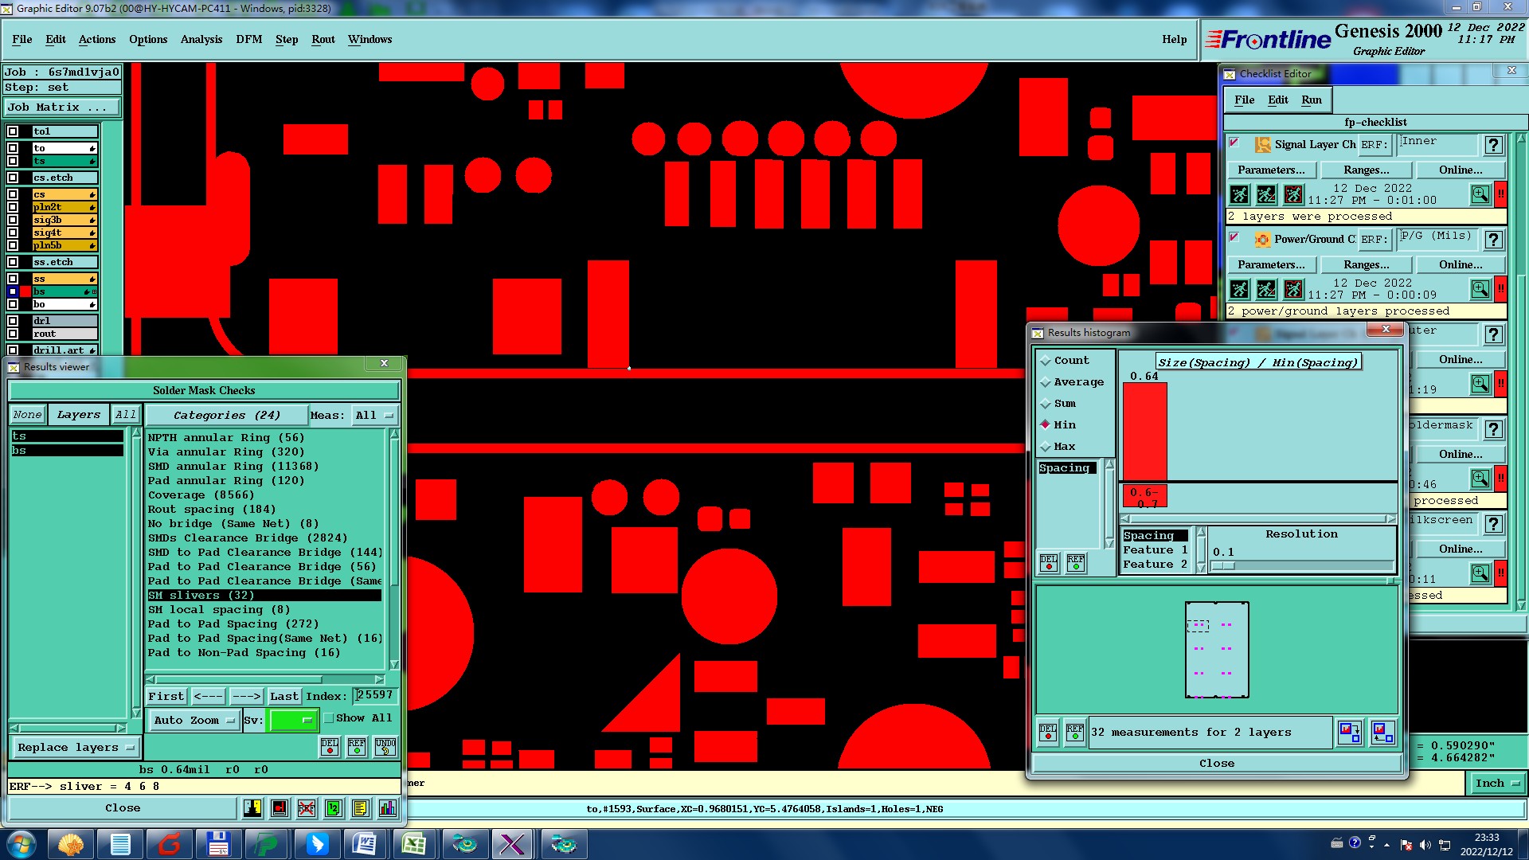Click the crossed-out REF icon
1529x860 pixels.
(x=307, y=808)
